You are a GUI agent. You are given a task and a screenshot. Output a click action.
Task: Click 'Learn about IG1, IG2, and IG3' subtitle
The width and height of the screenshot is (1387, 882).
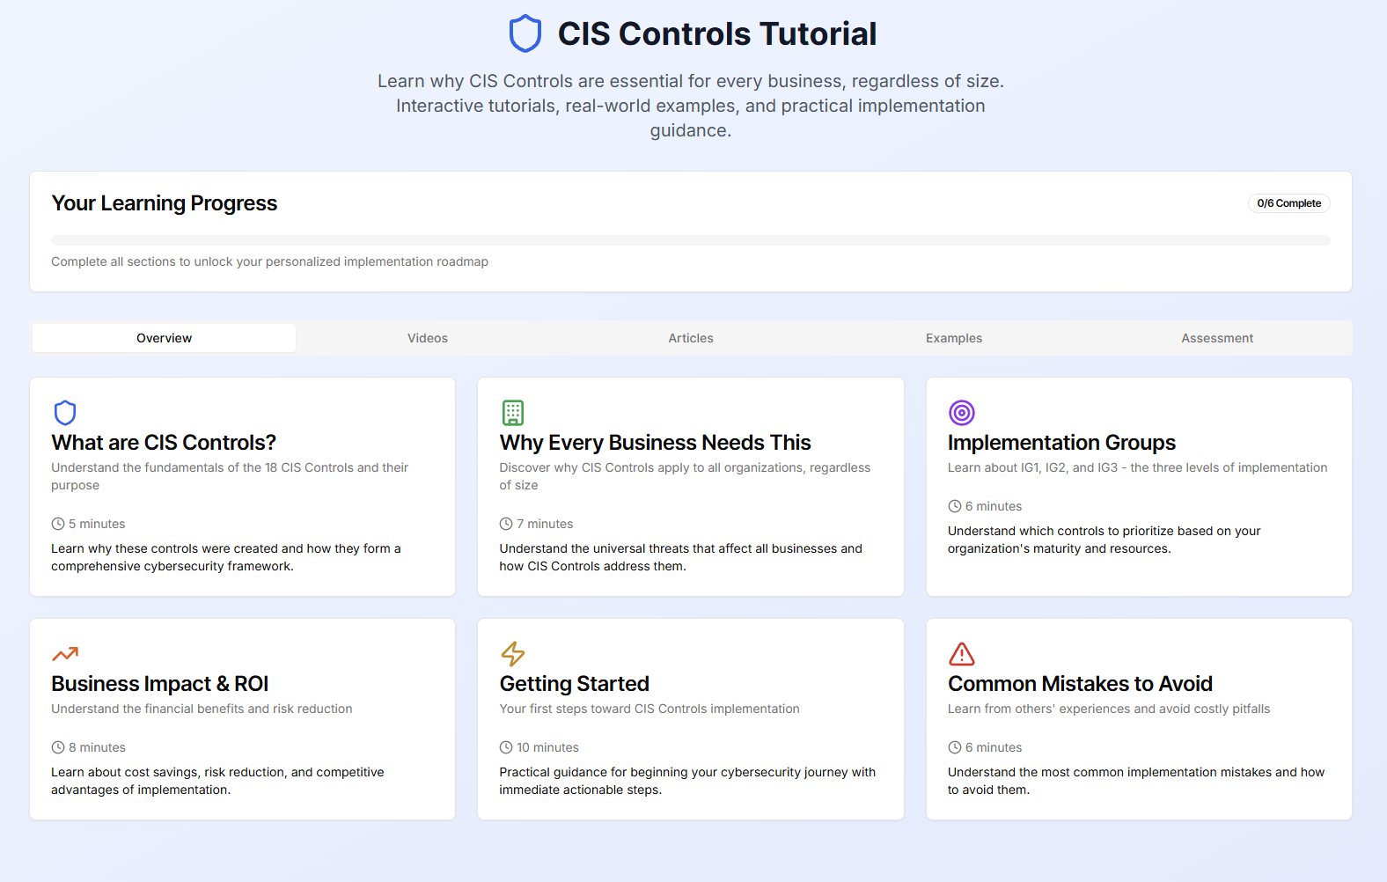[x=1137, y=467]
